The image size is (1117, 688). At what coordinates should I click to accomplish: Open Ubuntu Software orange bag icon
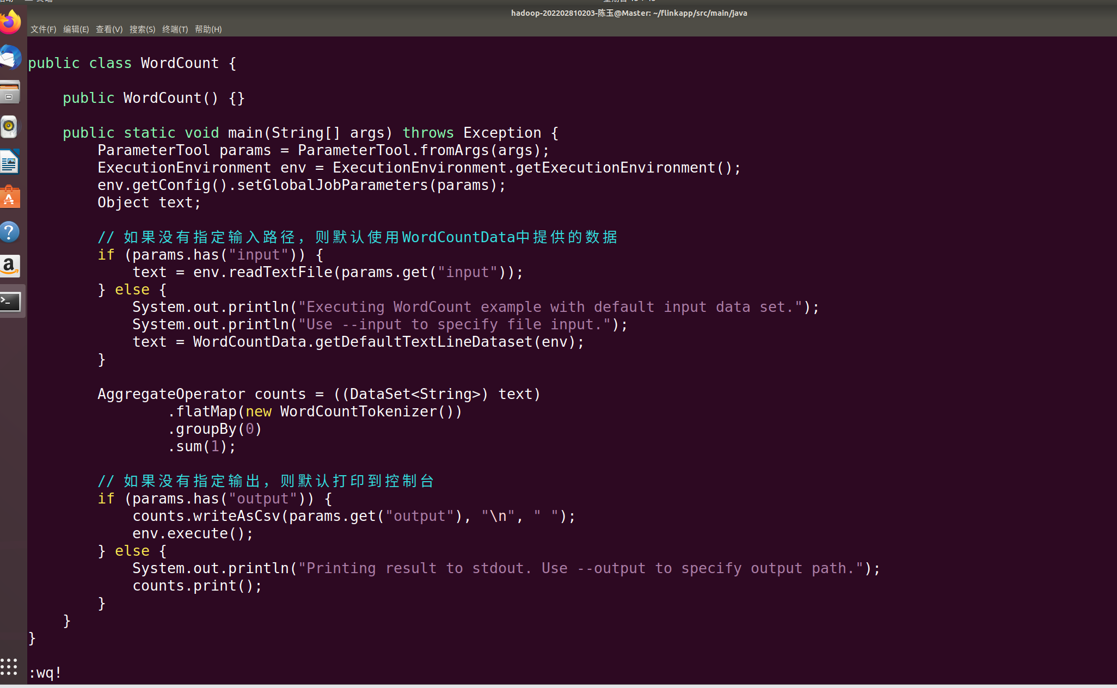pyautogui.click(x=10, y=197)
